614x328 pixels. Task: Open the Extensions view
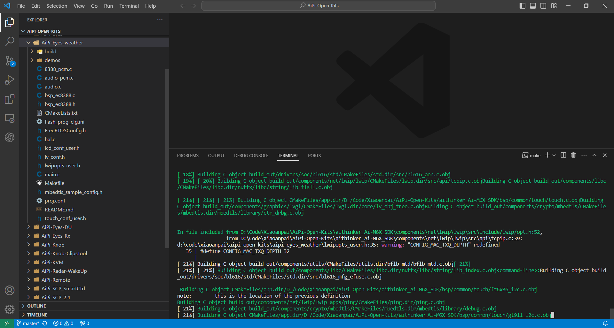pos(10,99)
